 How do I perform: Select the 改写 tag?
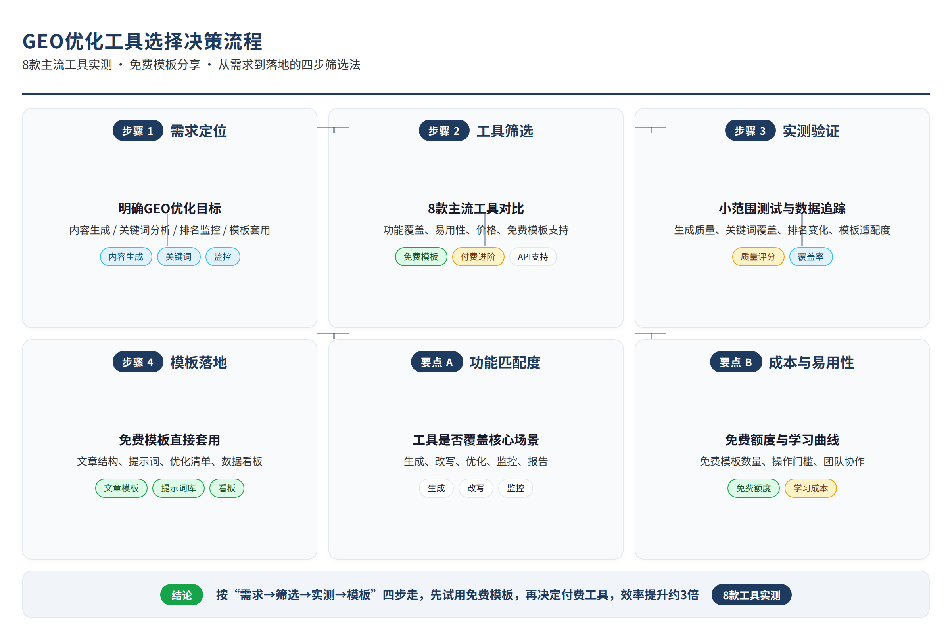(476, 488)
